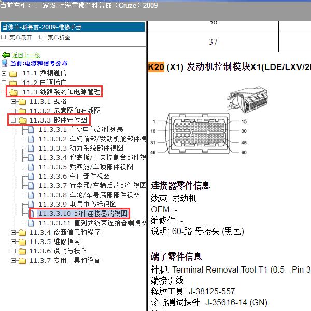Open 11.3.3.5 乘客舱/车顶部件视图 page
The height and width of the screenshot is (311, 311).
pos(86,167)
